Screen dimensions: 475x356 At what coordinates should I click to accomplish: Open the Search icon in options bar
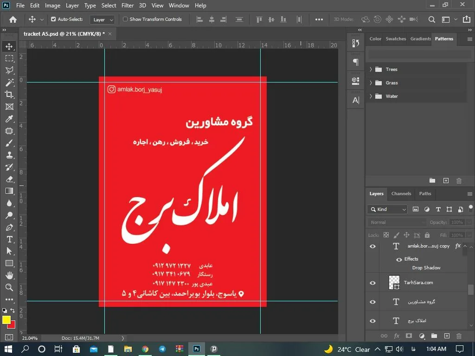[432, 19]
